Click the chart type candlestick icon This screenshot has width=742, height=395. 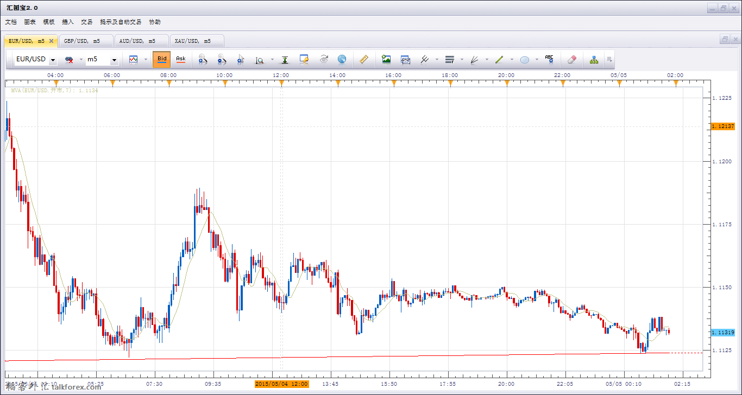(x=134, y=59)
